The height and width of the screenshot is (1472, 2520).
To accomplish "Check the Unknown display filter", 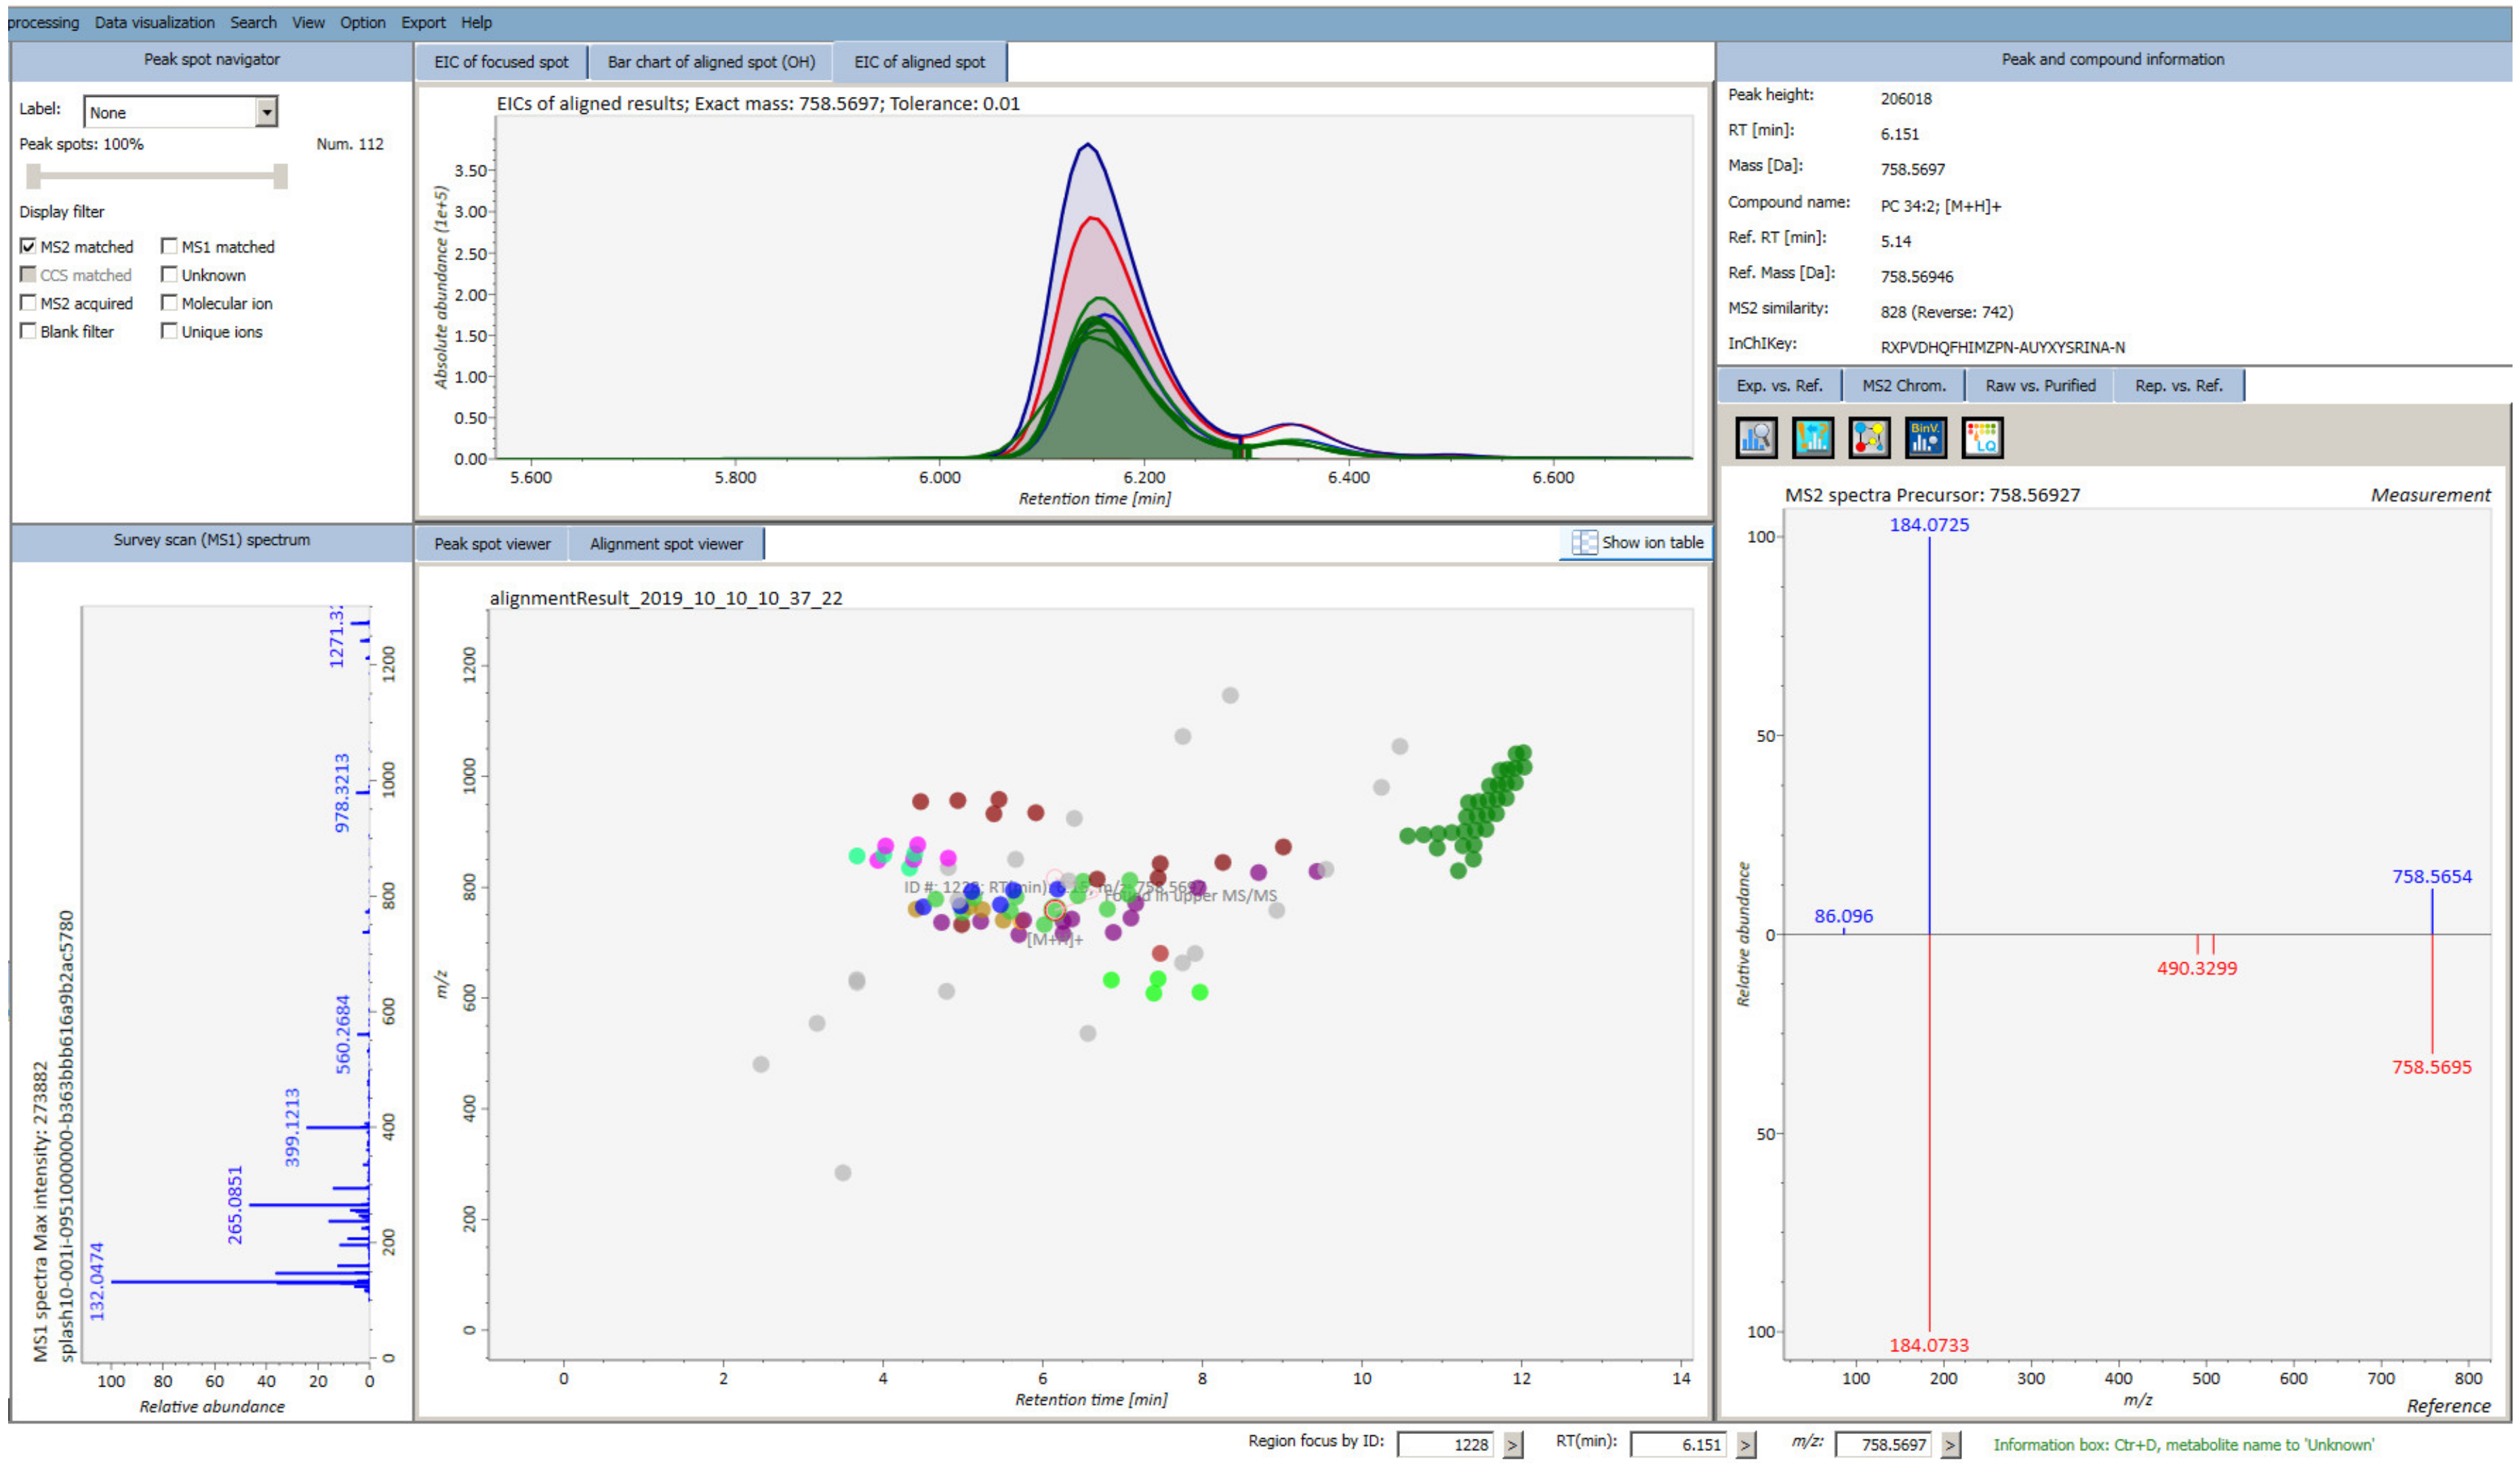I will [x=170, y=274].
